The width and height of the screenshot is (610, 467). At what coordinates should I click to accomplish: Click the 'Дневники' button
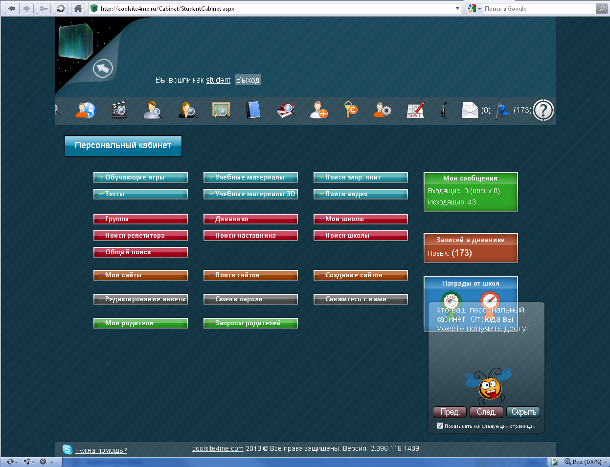click(x=250, y=219)
